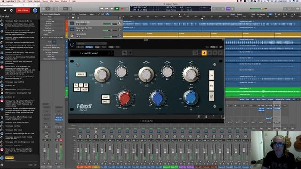Collapse the Region Audio Defaults section
The image size is (301, 169).
click(x=42, y=14)
